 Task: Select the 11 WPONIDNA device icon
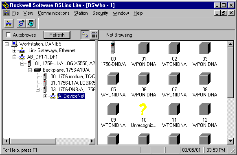(174, 109)
